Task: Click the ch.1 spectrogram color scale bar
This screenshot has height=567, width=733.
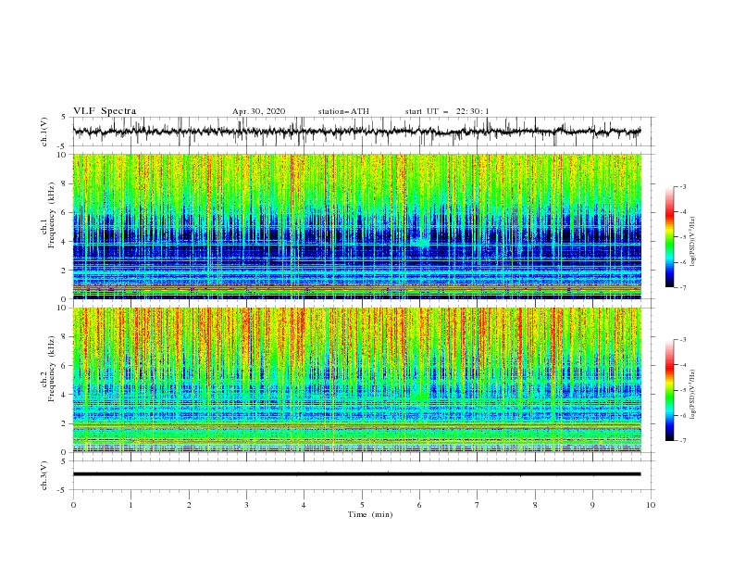Action: 669,237
